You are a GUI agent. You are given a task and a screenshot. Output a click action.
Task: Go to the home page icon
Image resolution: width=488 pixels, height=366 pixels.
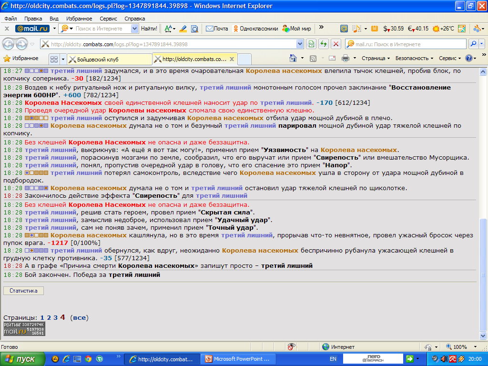(293, 58)
